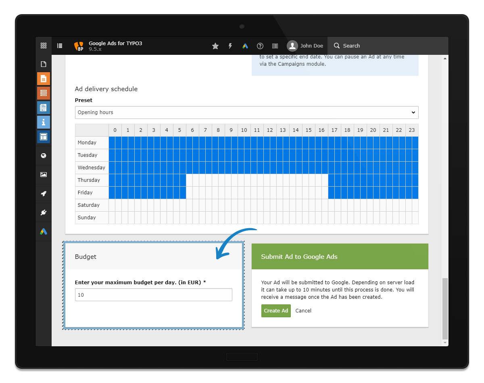Open the blue Info module in sidebar
This screenshot has width=484, height=383.
coord(44,122)
